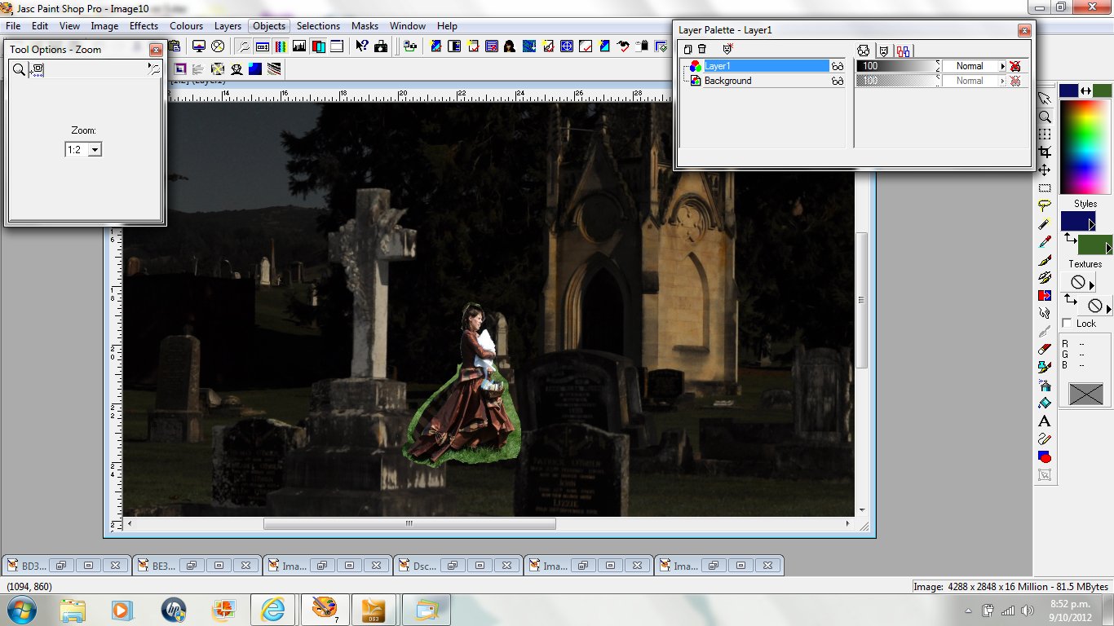This screenshot has height=626, width=1114.
Task: Click the mask icon in Layer Palette toolbar
Action: point(728,50)
